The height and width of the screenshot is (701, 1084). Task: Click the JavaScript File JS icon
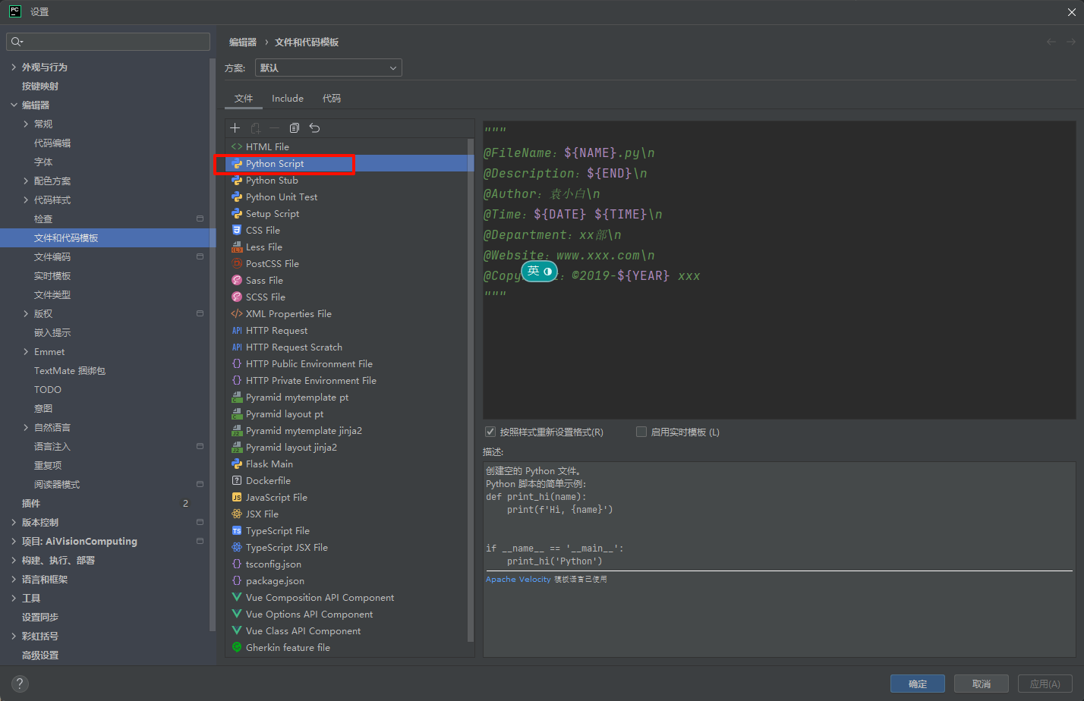tap(237, 498)
